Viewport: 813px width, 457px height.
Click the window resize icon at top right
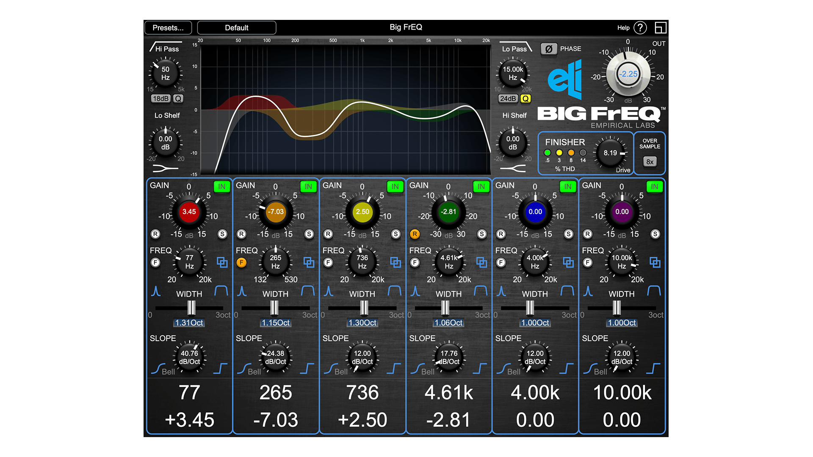point(660,28)
